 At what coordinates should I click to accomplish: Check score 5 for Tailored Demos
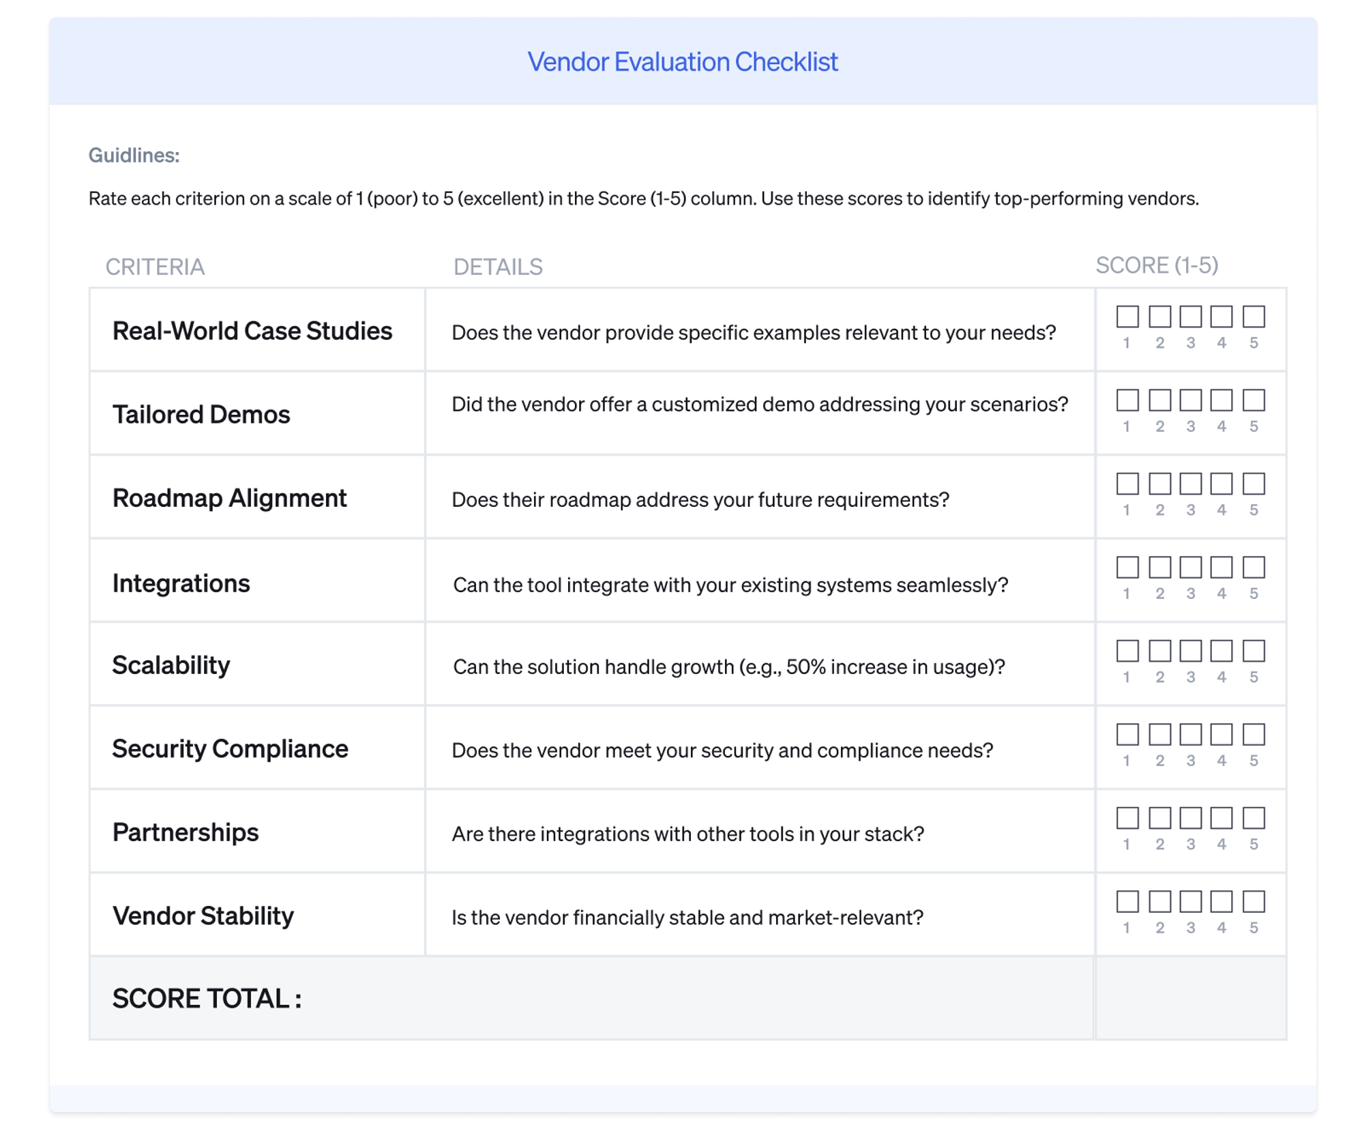pos(1253,400)
